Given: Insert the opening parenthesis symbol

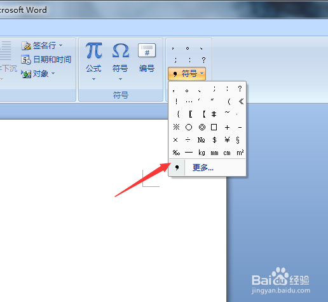Looking at the screenshot, I should point(229,102).
